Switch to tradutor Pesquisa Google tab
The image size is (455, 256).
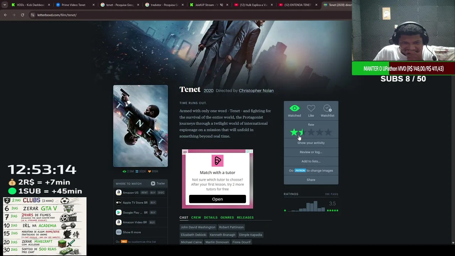[x=164, y=5]
